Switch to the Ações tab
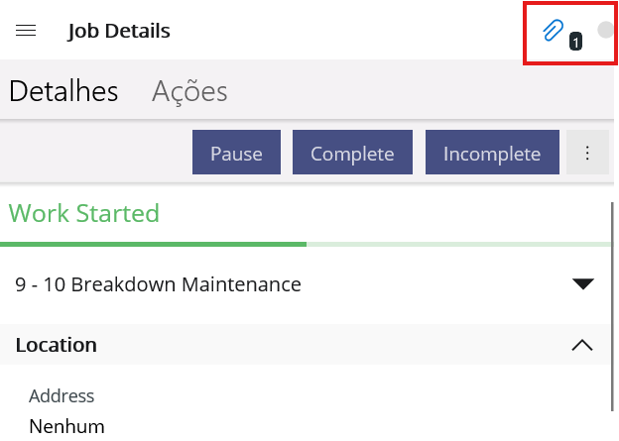This screenshot has height=441, width=619. [x=189, y=92]
